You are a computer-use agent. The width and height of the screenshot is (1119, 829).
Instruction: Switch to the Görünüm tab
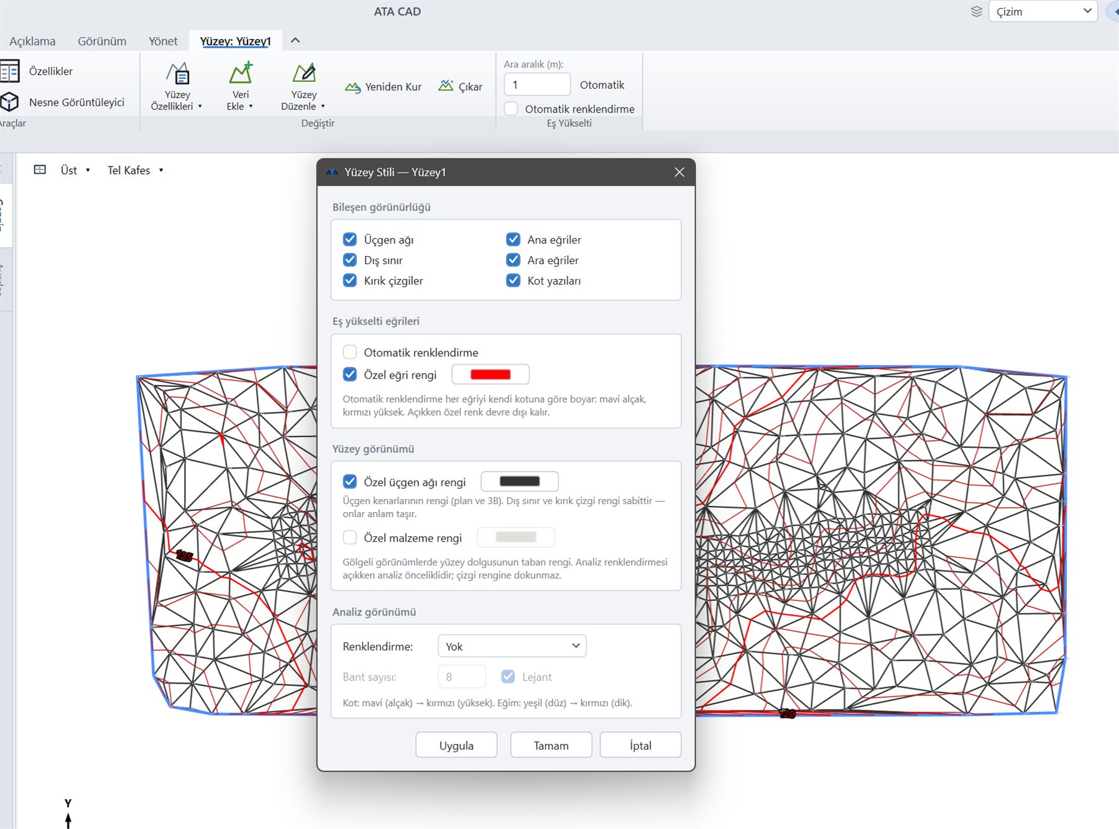point(102,41)
